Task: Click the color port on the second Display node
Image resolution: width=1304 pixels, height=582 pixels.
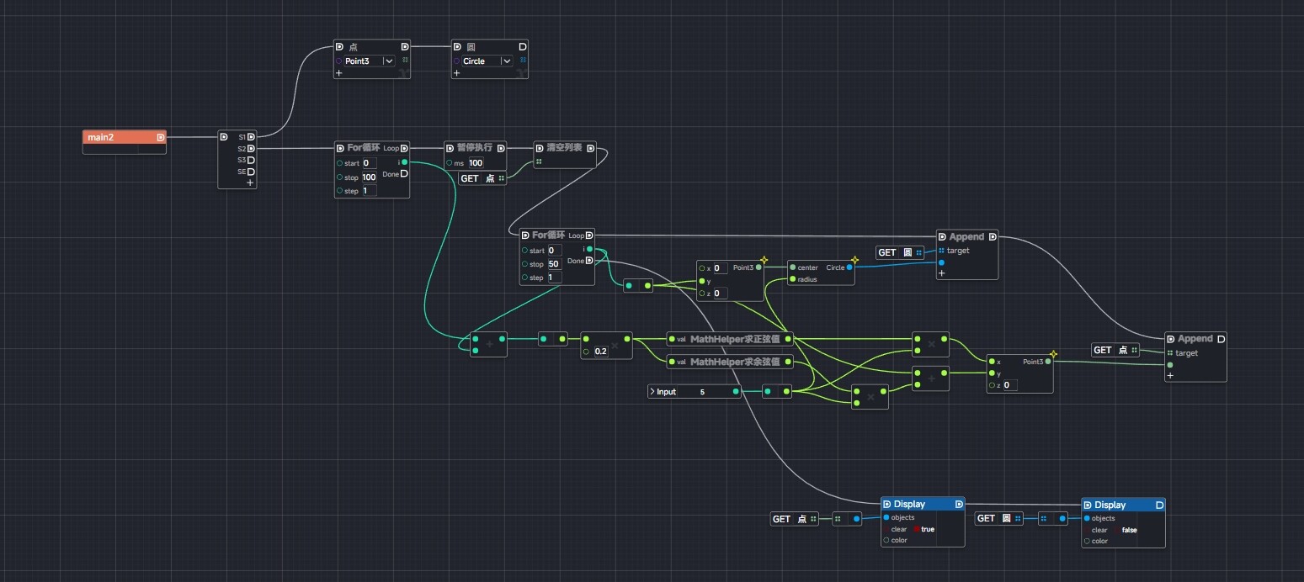Action: pyautogui.click(x=1087, y=541)
